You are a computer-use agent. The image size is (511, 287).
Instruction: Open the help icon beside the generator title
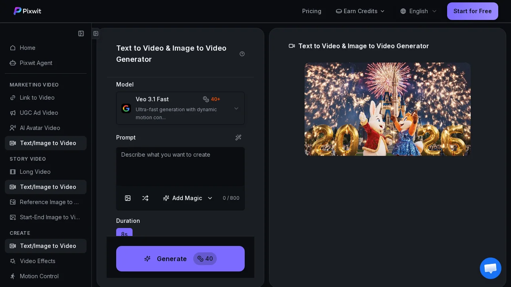pyautogui.click(x=242, y=53)
